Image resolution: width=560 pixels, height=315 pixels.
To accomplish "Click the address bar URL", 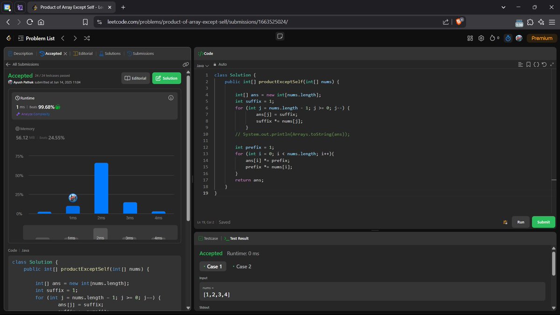I will (198, 22).
